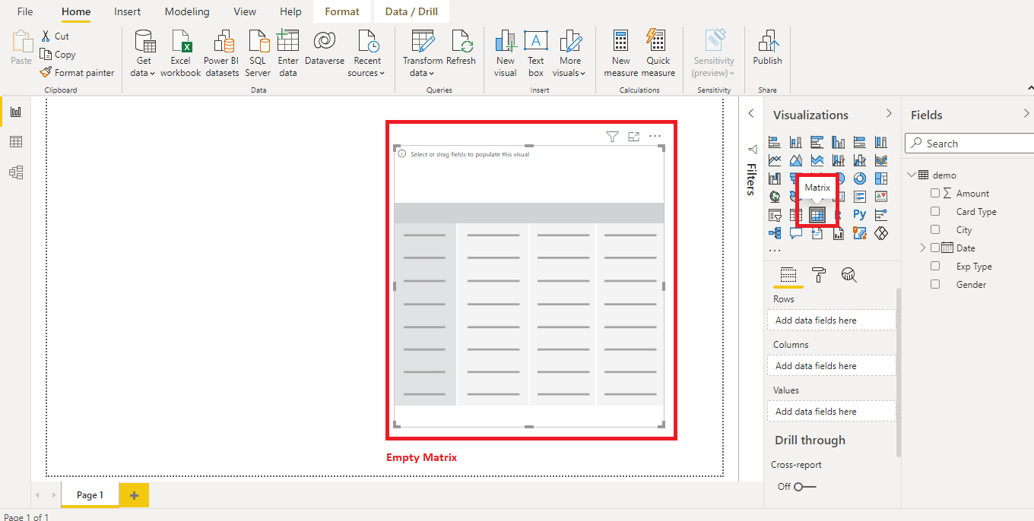Check the Card Type field checkbox
The width and height of the screenshot is (1034, 521).
pos(935,211)
